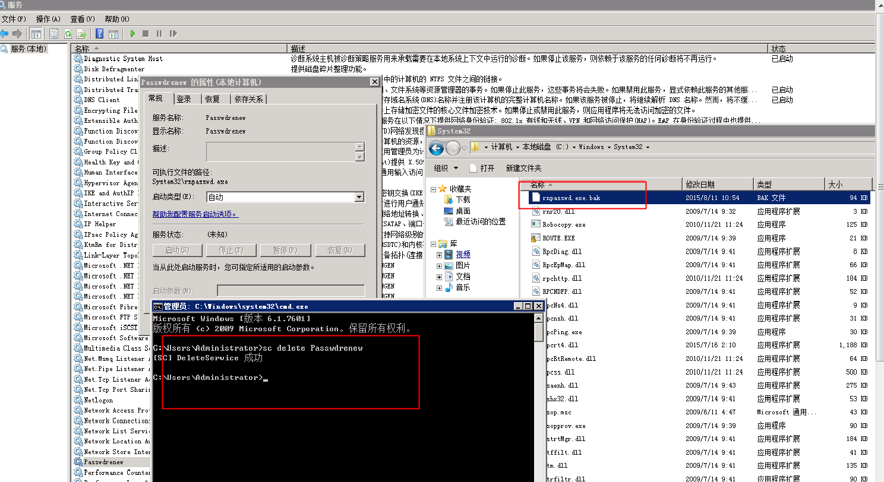Open 最近访问的位置 in Explorer sidebar
Viewport: 884px width, 482px height.
tap(481, 221)
